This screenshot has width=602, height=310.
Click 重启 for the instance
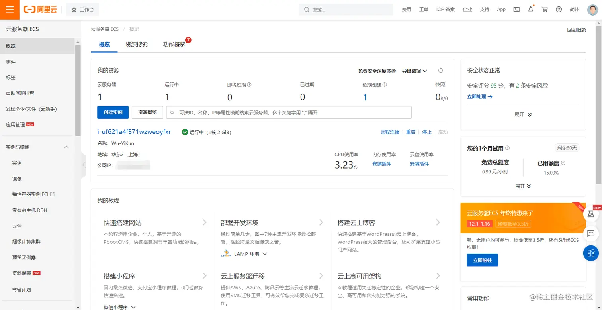410,132
